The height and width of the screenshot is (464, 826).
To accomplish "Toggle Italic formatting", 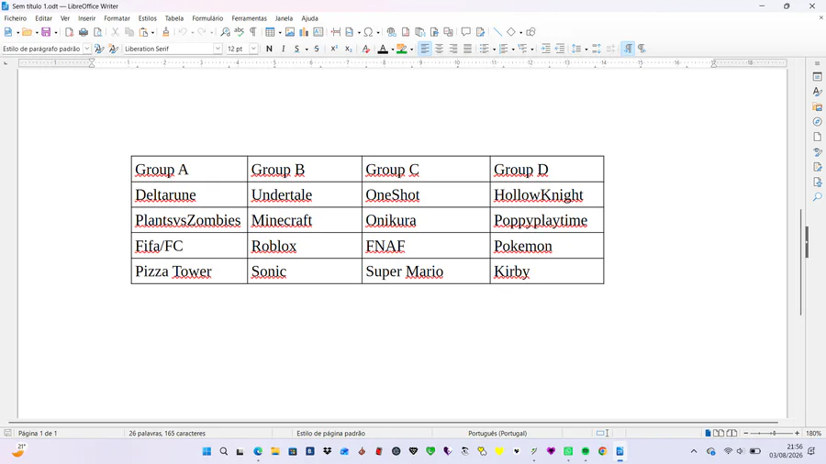I will tap(284, 49).
